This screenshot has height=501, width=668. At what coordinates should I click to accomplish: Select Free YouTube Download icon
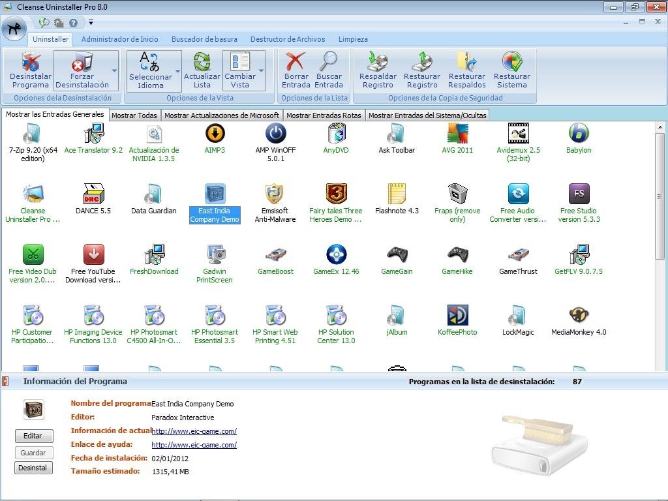93,255
